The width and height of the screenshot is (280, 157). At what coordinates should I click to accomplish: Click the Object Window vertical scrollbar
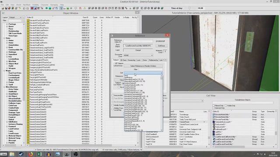(138, 81)
